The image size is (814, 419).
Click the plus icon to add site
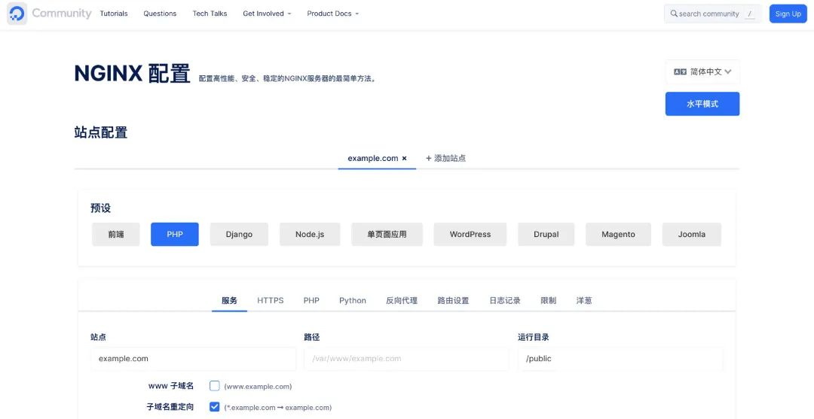coord(428,159)
